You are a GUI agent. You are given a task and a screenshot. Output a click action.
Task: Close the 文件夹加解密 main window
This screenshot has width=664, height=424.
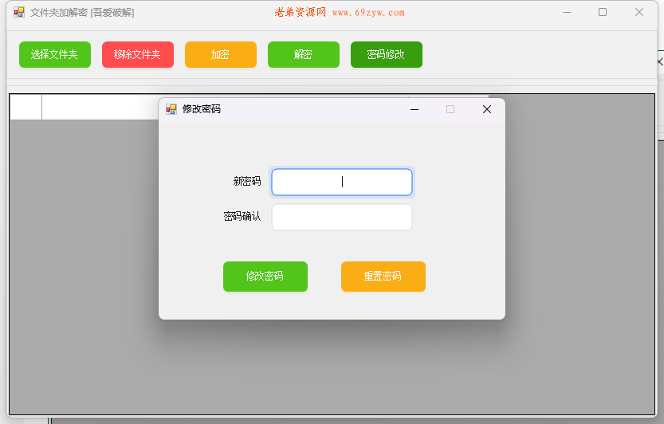coord(638,12)
